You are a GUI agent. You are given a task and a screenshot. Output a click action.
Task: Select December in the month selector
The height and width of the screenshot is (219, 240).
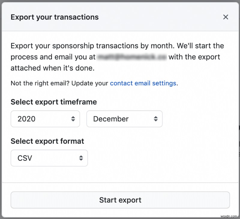(111, 119)
